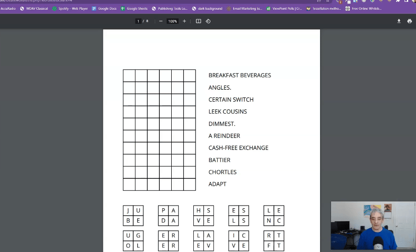Open the Google Sheets bookmark

click(x=134, y=8)
